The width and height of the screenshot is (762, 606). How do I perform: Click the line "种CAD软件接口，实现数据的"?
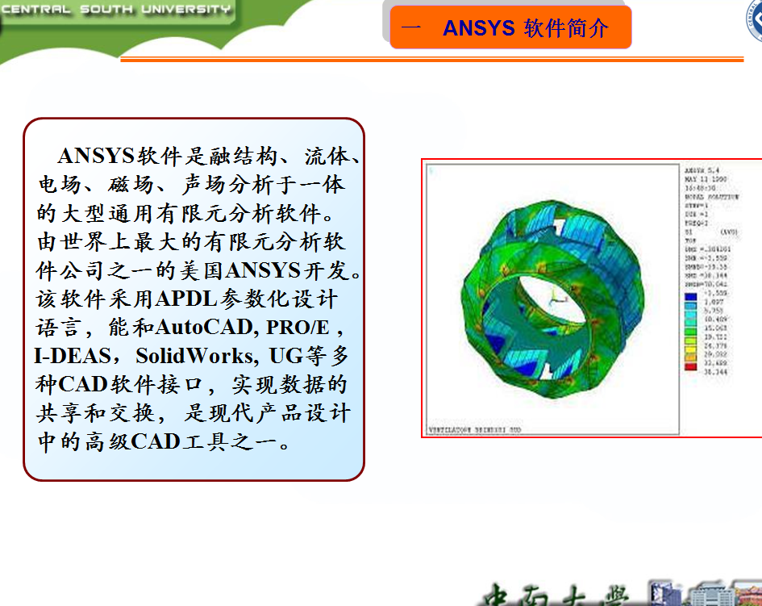tap(191, 384)
